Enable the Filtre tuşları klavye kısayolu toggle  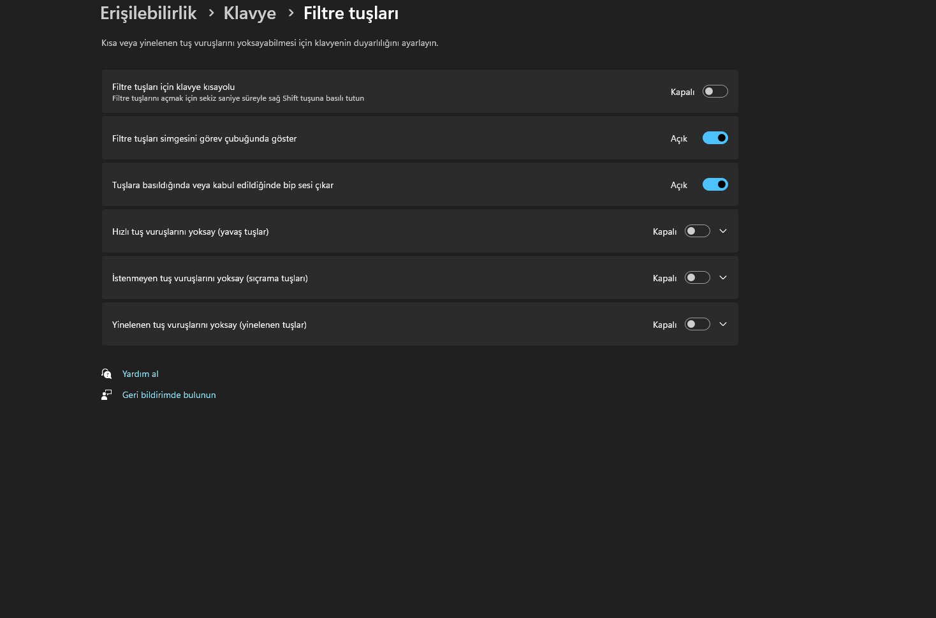point(715,91)
